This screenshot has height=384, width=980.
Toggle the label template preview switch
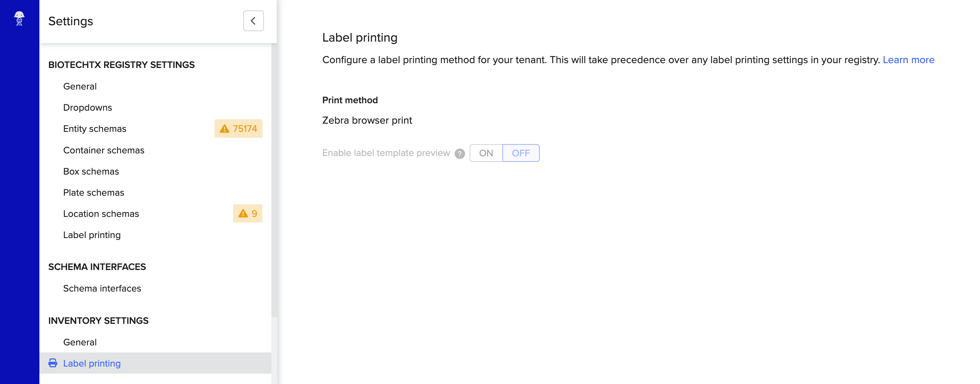pyautogui.click(x=504, y=153)
